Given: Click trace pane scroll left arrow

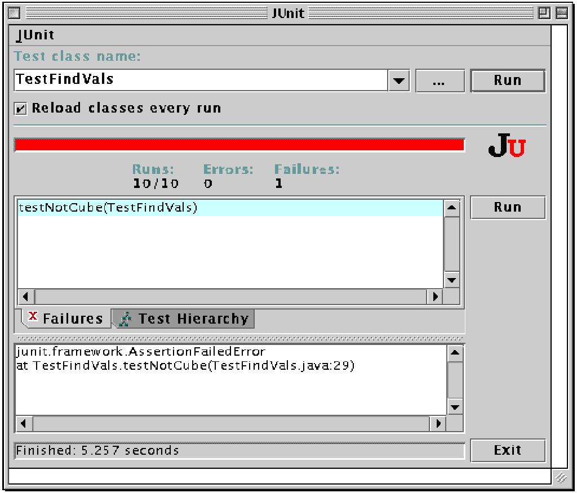Looking at the screenshot, I should [24, 424].
